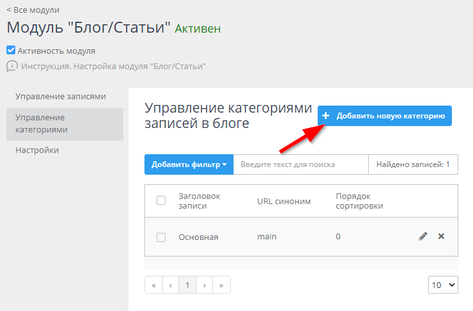Viewport: 473px width, 311px height.
Task: Click the pencil edit icon for Основная
Action: tap(423, 237)
